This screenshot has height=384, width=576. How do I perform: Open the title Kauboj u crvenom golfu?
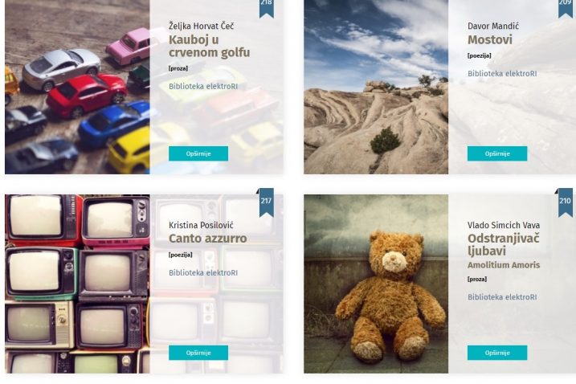tap(209, 46)
